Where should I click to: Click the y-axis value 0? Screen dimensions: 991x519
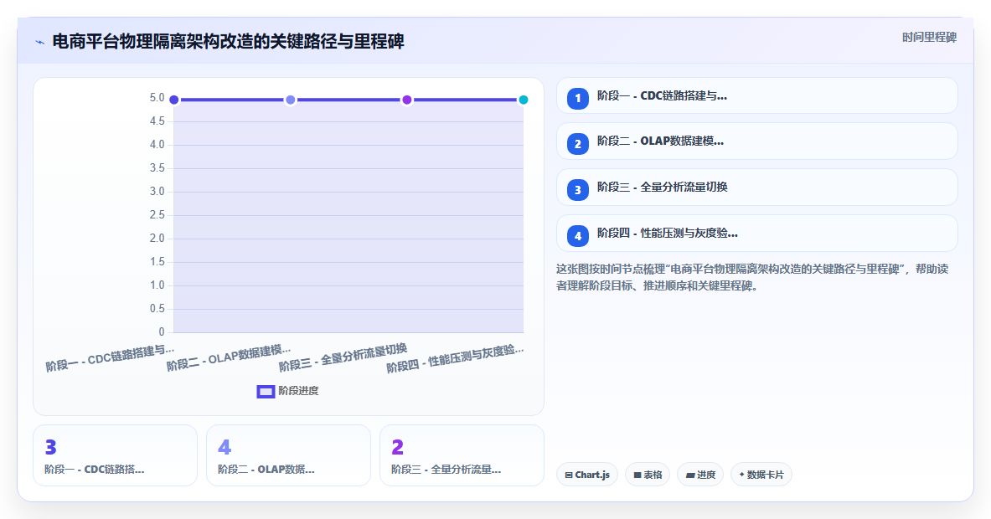[x=161, y=332]
